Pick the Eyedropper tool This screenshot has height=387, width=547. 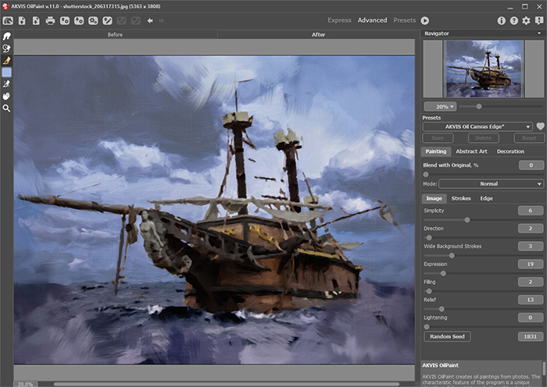pyautogui.click(x=6, y=84)
